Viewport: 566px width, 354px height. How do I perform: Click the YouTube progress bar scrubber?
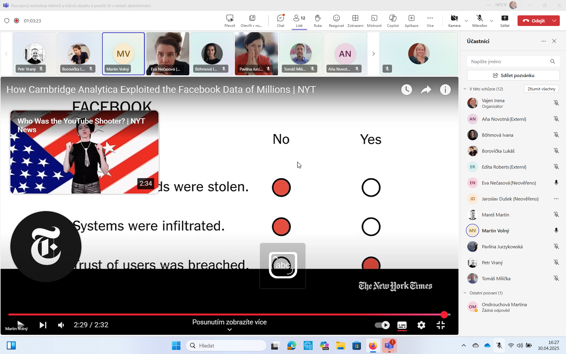coord(444,315)
